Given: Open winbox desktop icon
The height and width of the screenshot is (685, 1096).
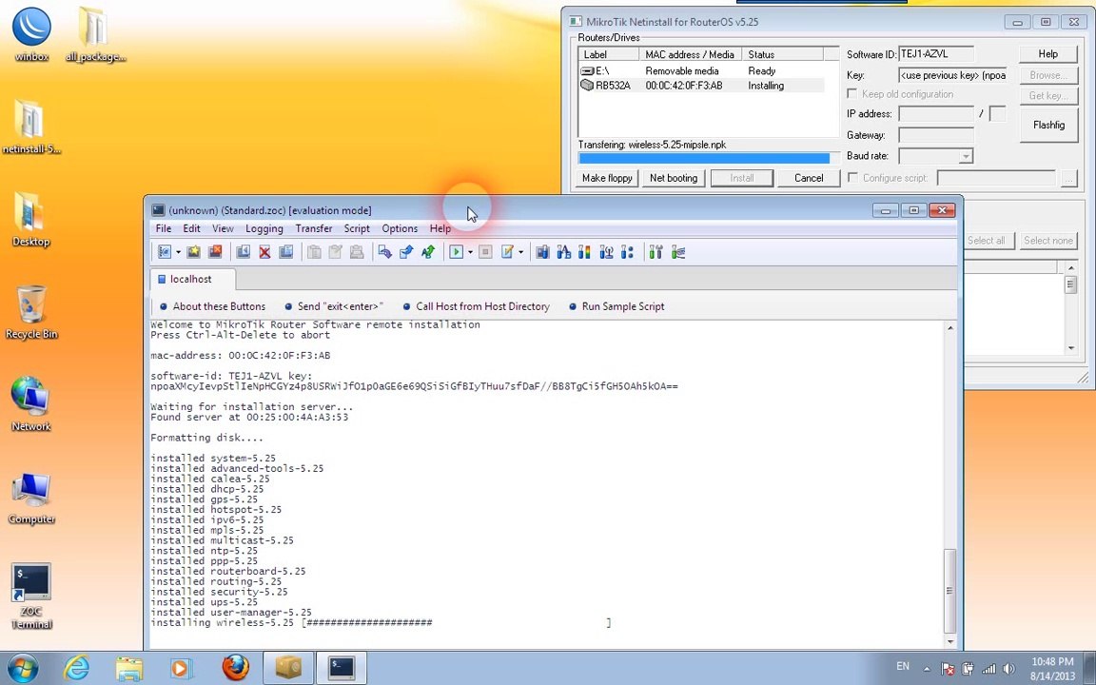Looking at the screenshot, I should 31,35.
